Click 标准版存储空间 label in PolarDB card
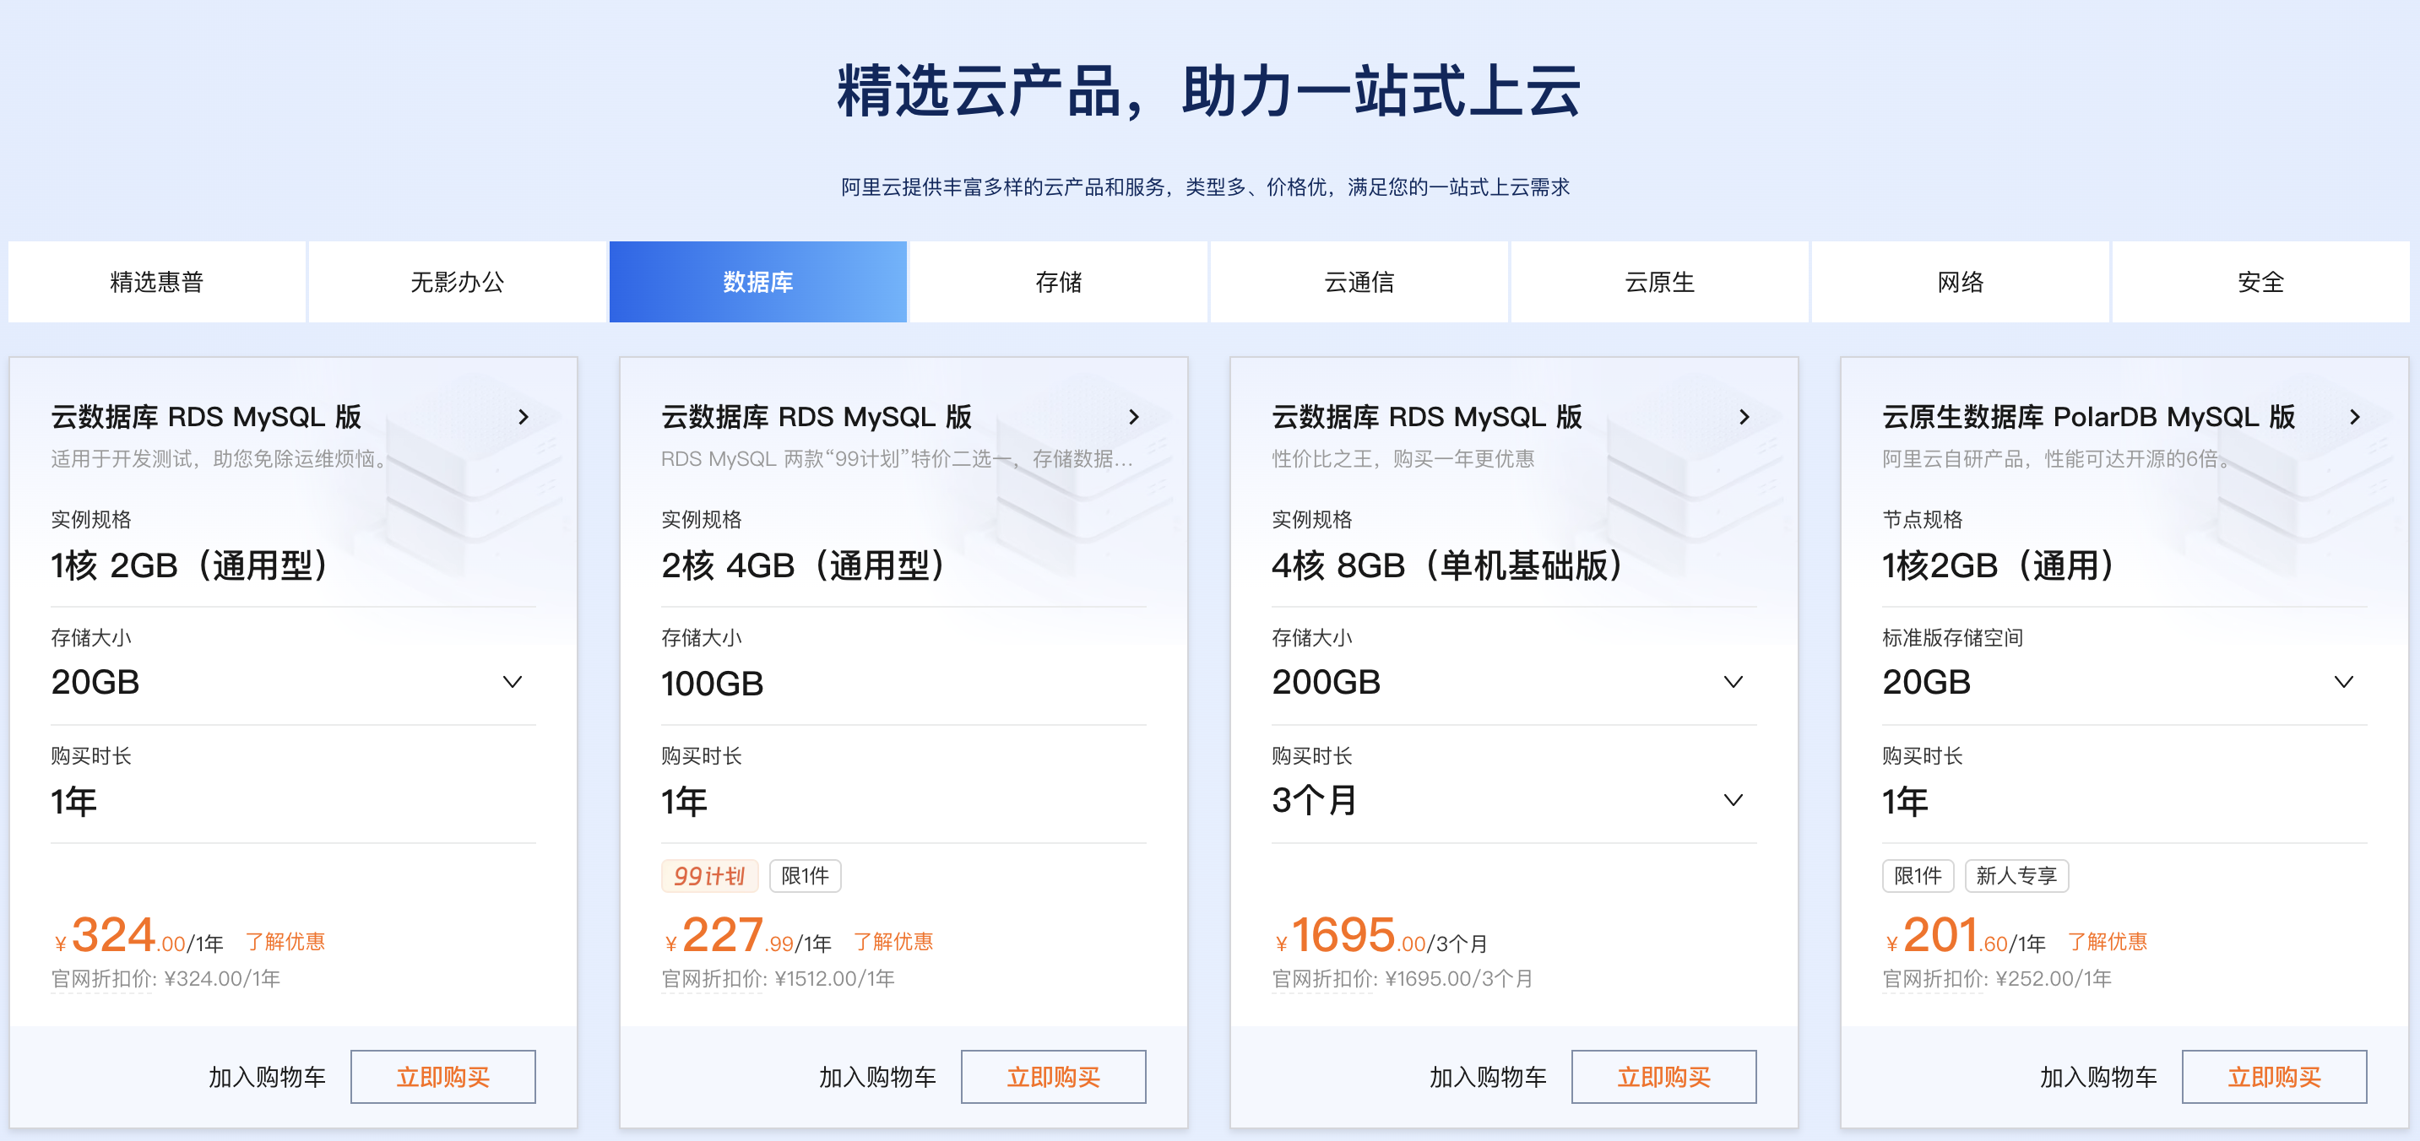 pyautogui.click(x=1953, y=638)
